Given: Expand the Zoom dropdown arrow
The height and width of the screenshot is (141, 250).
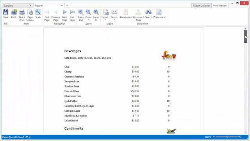Looking at the screenshot, I should [88, 20].
